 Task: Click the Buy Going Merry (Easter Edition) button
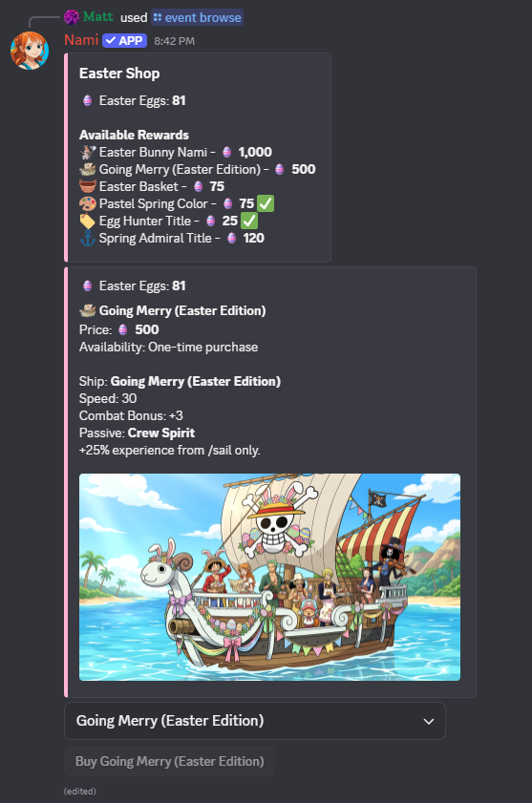[x=170, y=762]
